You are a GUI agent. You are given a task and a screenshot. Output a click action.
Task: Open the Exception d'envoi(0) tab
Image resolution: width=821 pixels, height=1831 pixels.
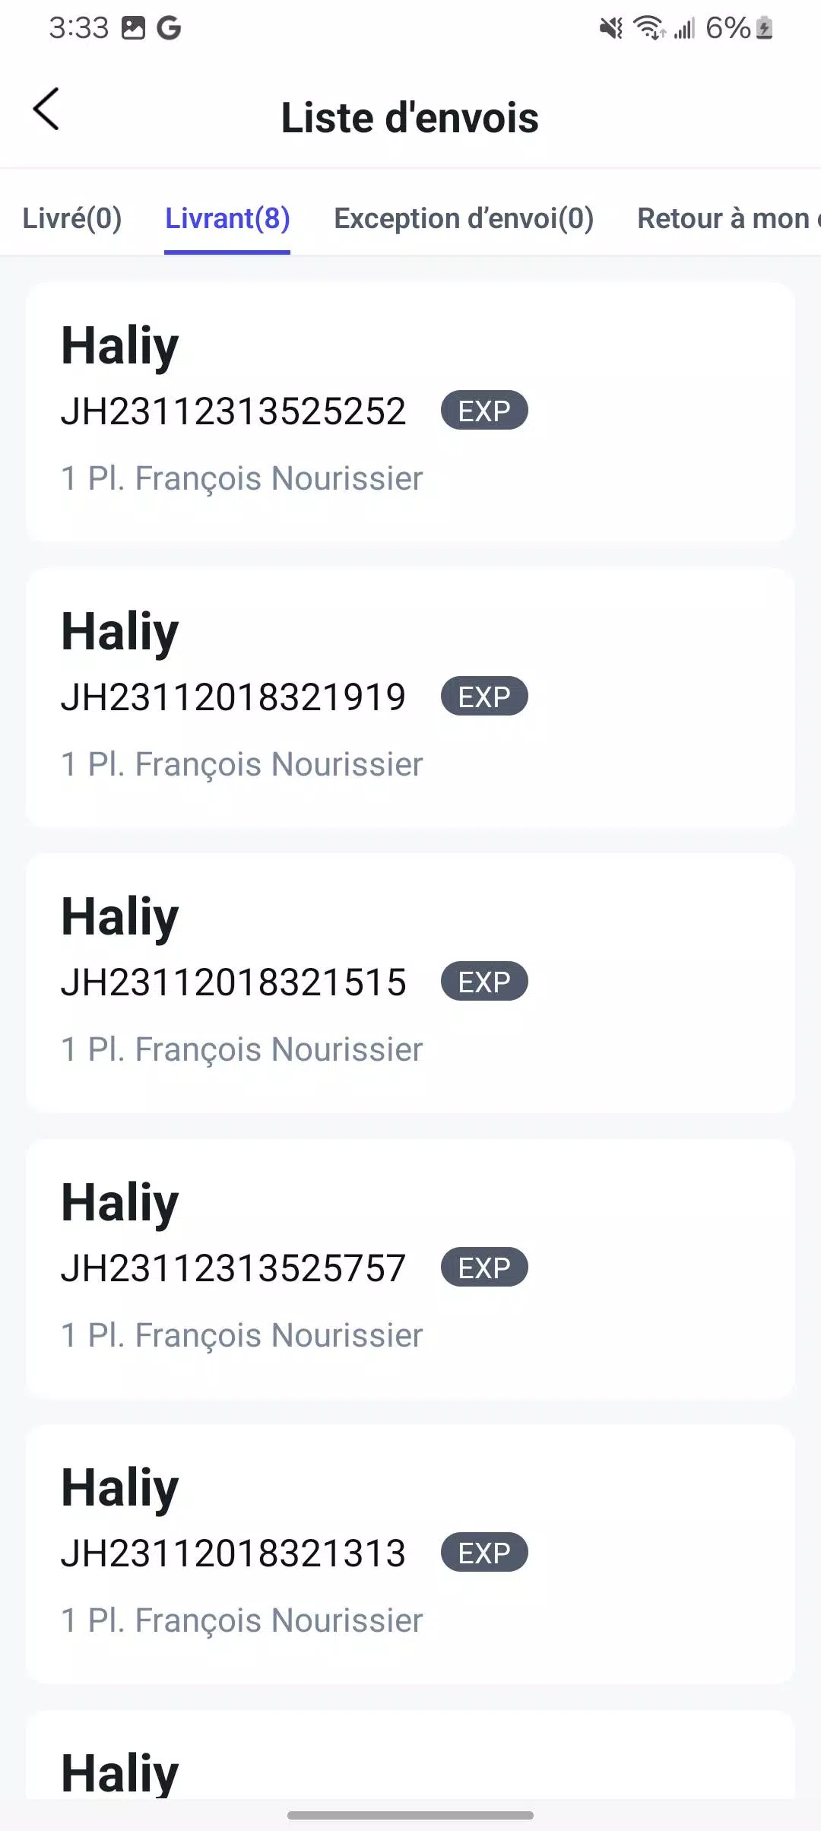464,218
